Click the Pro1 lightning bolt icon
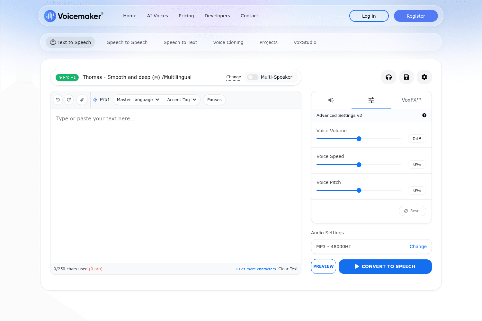Screen dimensions: 482x321 coord(95,100)
